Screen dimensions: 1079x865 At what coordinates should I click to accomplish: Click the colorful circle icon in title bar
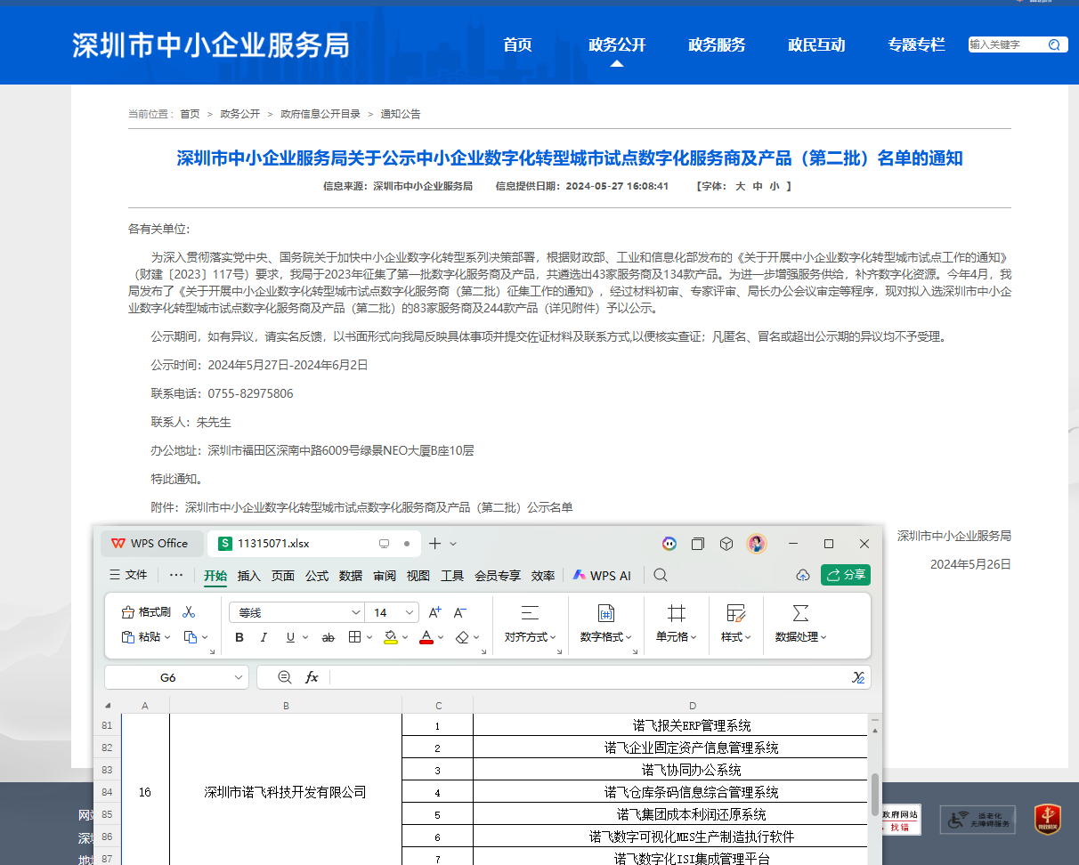click(x=669, y=543)
